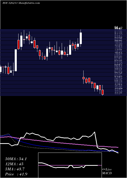
Task: Click the BSE 526211 MunafaSutra.com title text
Action: point(21,3)
